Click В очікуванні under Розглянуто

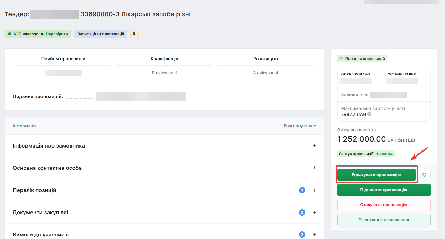pyautogui.click(x=265, y=73)
